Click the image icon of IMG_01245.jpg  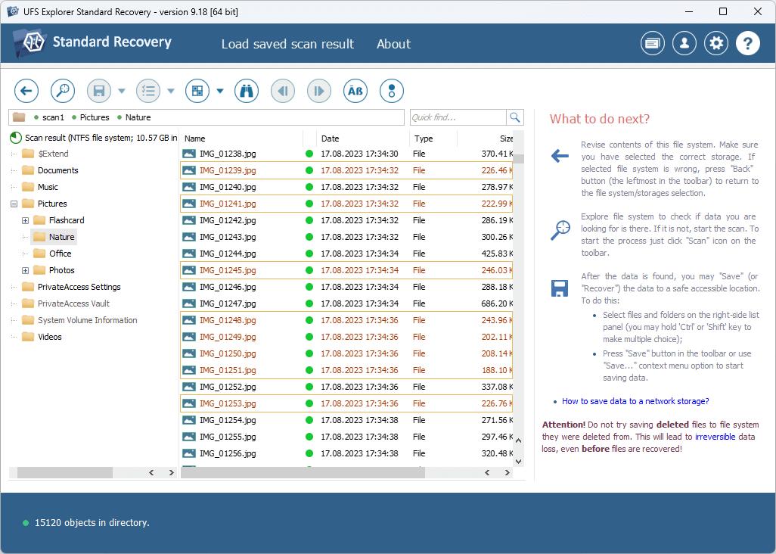click(188, 270)
